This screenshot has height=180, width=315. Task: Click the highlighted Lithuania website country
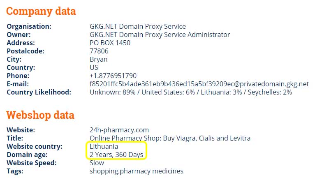coord(104,146)
